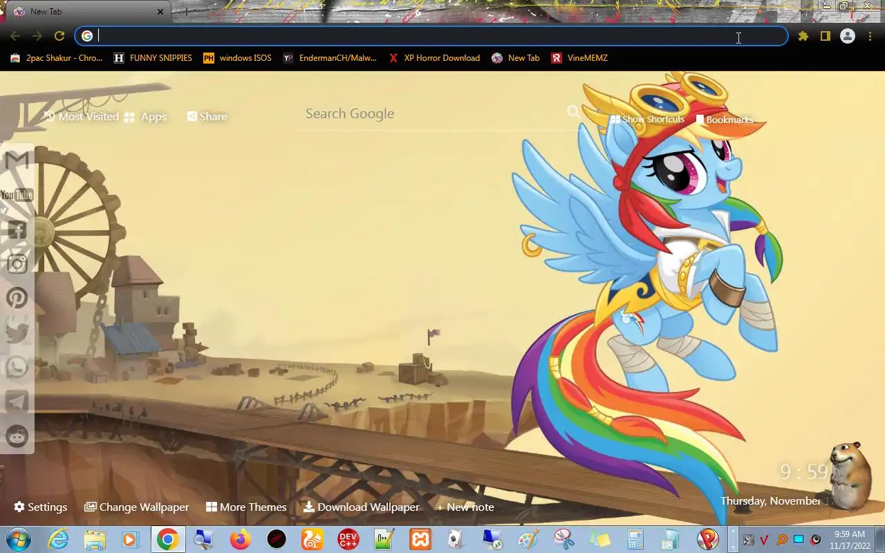The height and width of the screenshot is (553, 885).
Task: Go back using browser back arrow
Action: tap(15, 36)
